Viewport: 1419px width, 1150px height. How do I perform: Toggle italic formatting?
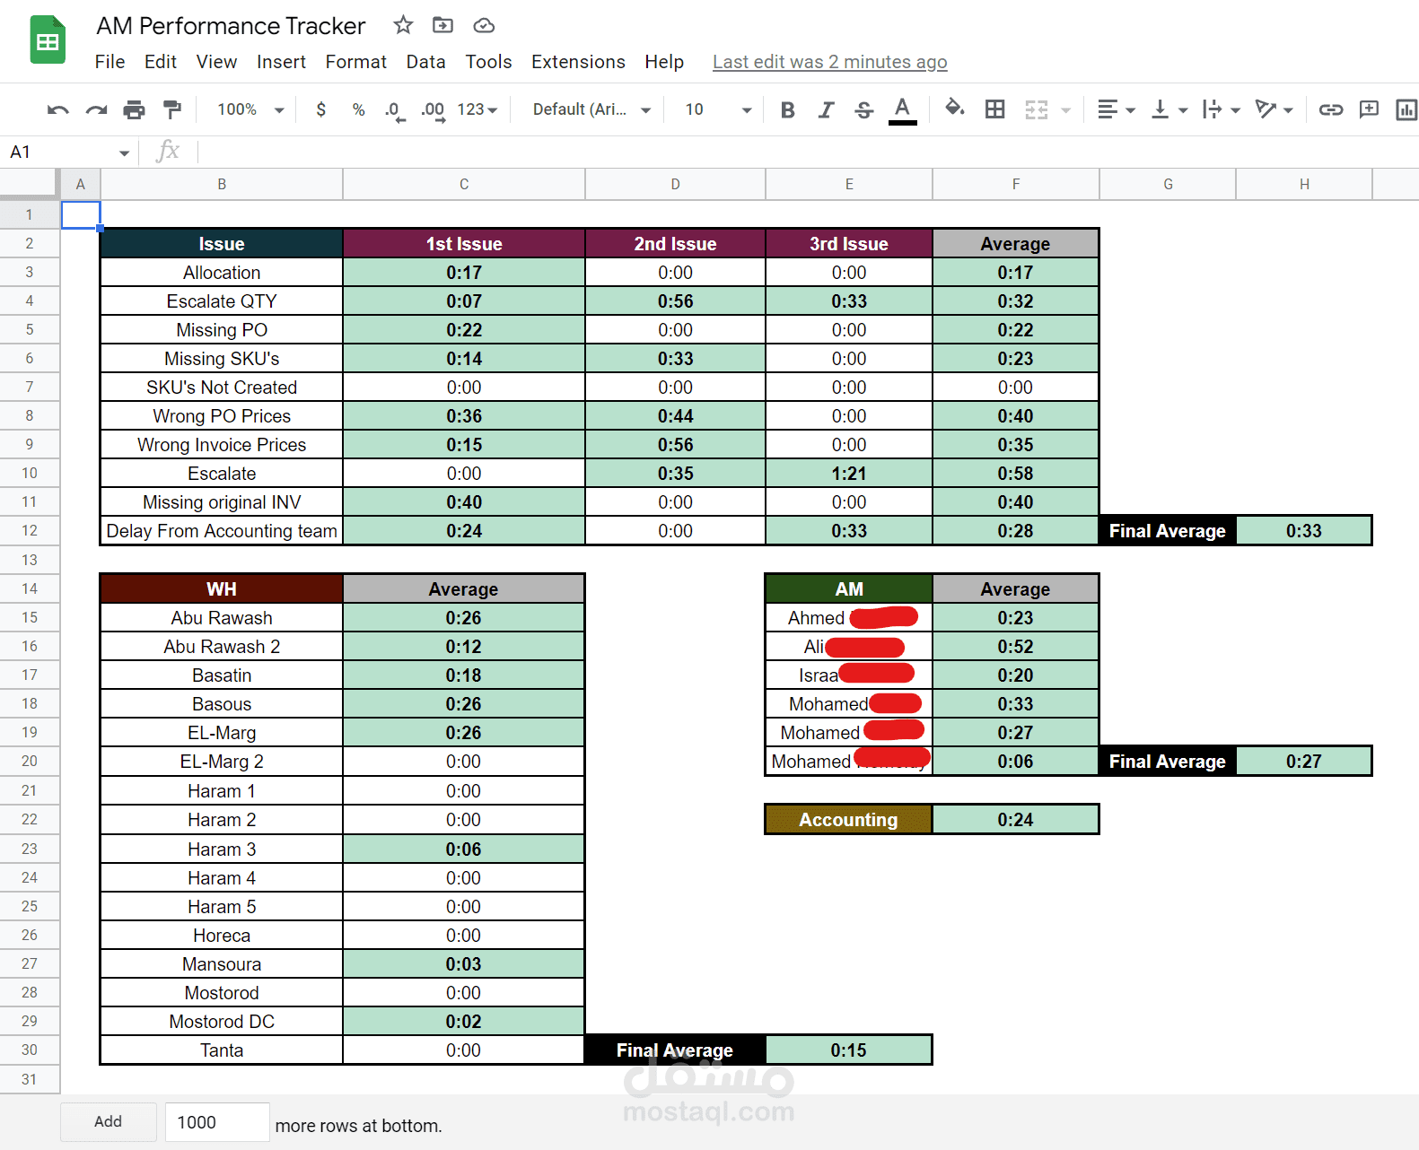pyautogui.click(x=826, y=109)
